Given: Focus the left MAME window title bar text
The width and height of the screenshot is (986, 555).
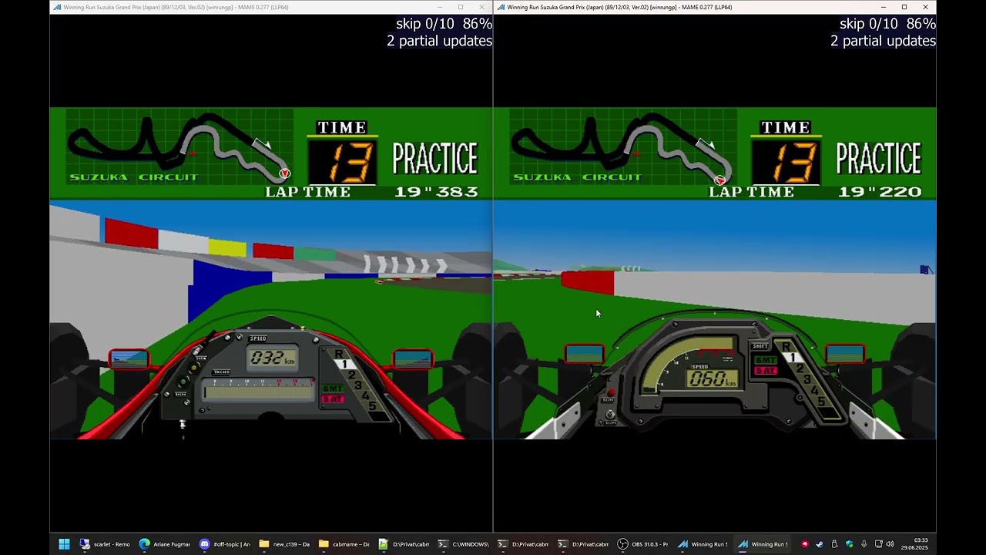Looking at the screenshot, I should pyautogui.click(x=176, y=7).
